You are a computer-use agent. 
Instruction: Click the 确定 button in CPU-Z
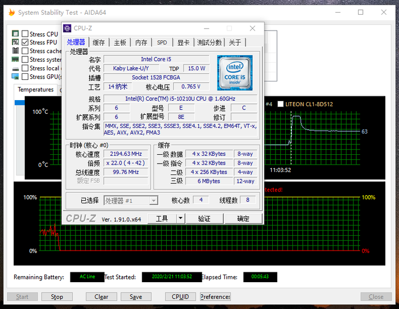243,218
